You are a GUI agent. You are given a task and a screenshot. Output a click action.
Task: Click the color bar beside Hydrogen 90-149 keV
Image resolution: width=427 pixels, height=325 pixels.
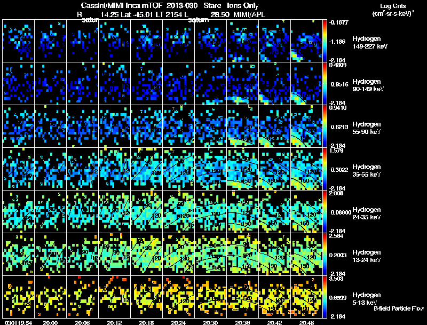pyautogui.click(x=325, y=84)
